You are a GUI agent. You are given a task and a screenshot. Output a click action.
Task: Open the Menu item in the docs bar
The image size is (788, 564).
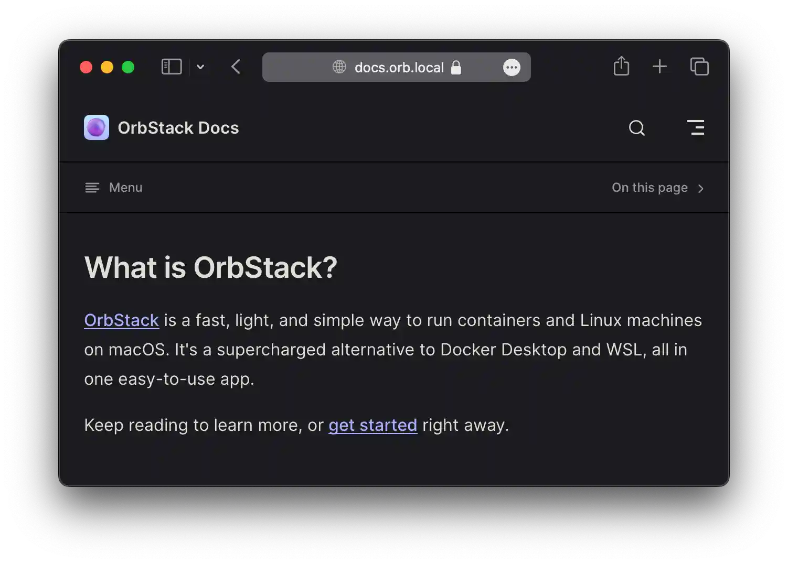(x=125, y=187)
